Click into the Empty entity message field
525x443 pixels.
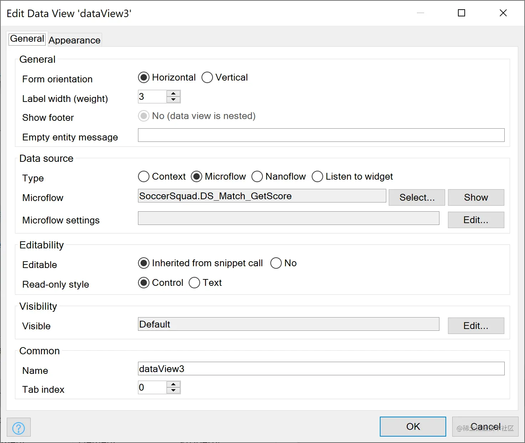click(x=321, y=135)
